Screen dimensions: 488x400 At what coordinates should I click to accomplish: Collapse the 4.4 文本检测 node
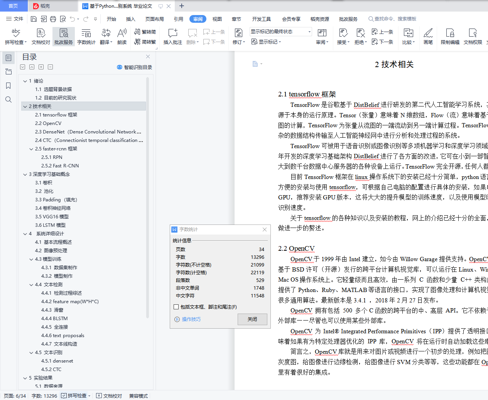pyautogui.click(x=31, y=285)
